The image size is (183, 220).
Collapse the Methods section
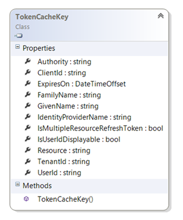tap(17, 184)
